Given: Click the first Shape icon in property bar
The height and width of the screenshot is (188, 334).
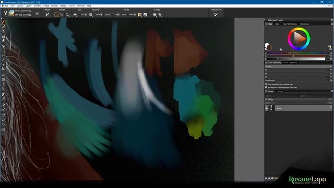Looking at the screenshot, I should click(154, 15).
